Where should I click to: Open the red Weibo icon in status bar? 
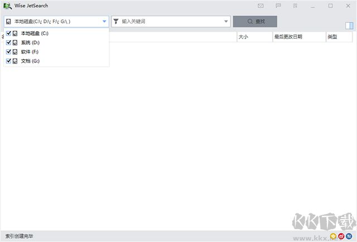pyautogui.click(x=341, y=236)
